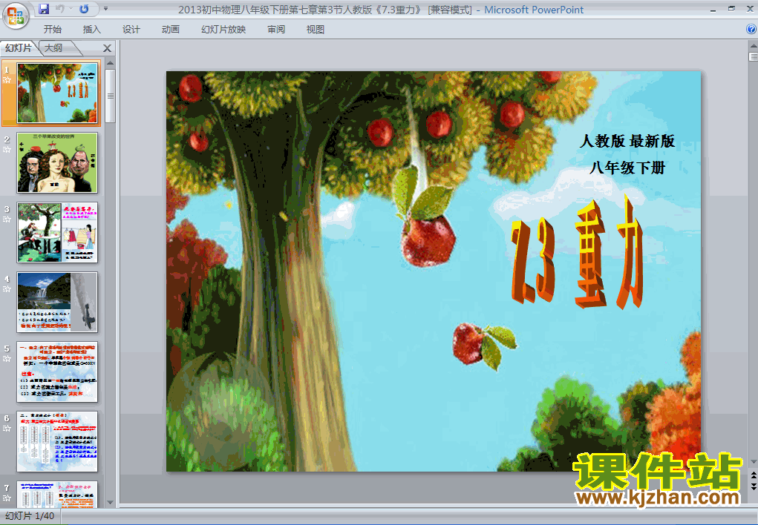The height and width of the screenshot is (525, 758).
Task: Select the 大纲 outline pane tab
Action: tap(53, 47)
